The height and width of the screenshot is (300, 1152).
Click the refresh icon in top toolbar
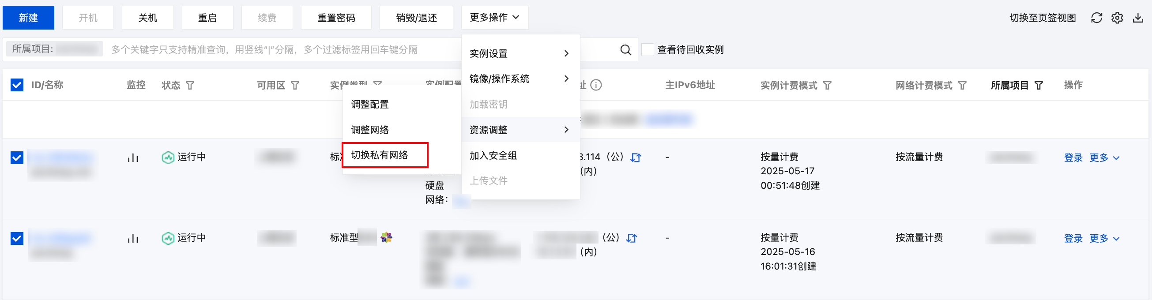pyautogui.click(x=1096, y=18)
